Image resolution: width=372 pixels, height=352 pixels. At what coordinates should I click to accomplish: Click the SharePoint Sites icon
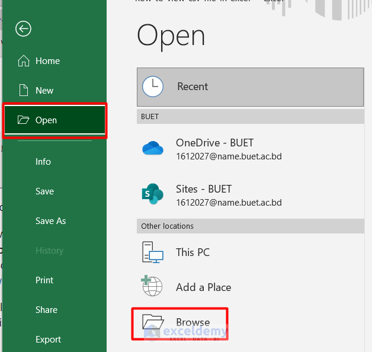click(152, 194)
